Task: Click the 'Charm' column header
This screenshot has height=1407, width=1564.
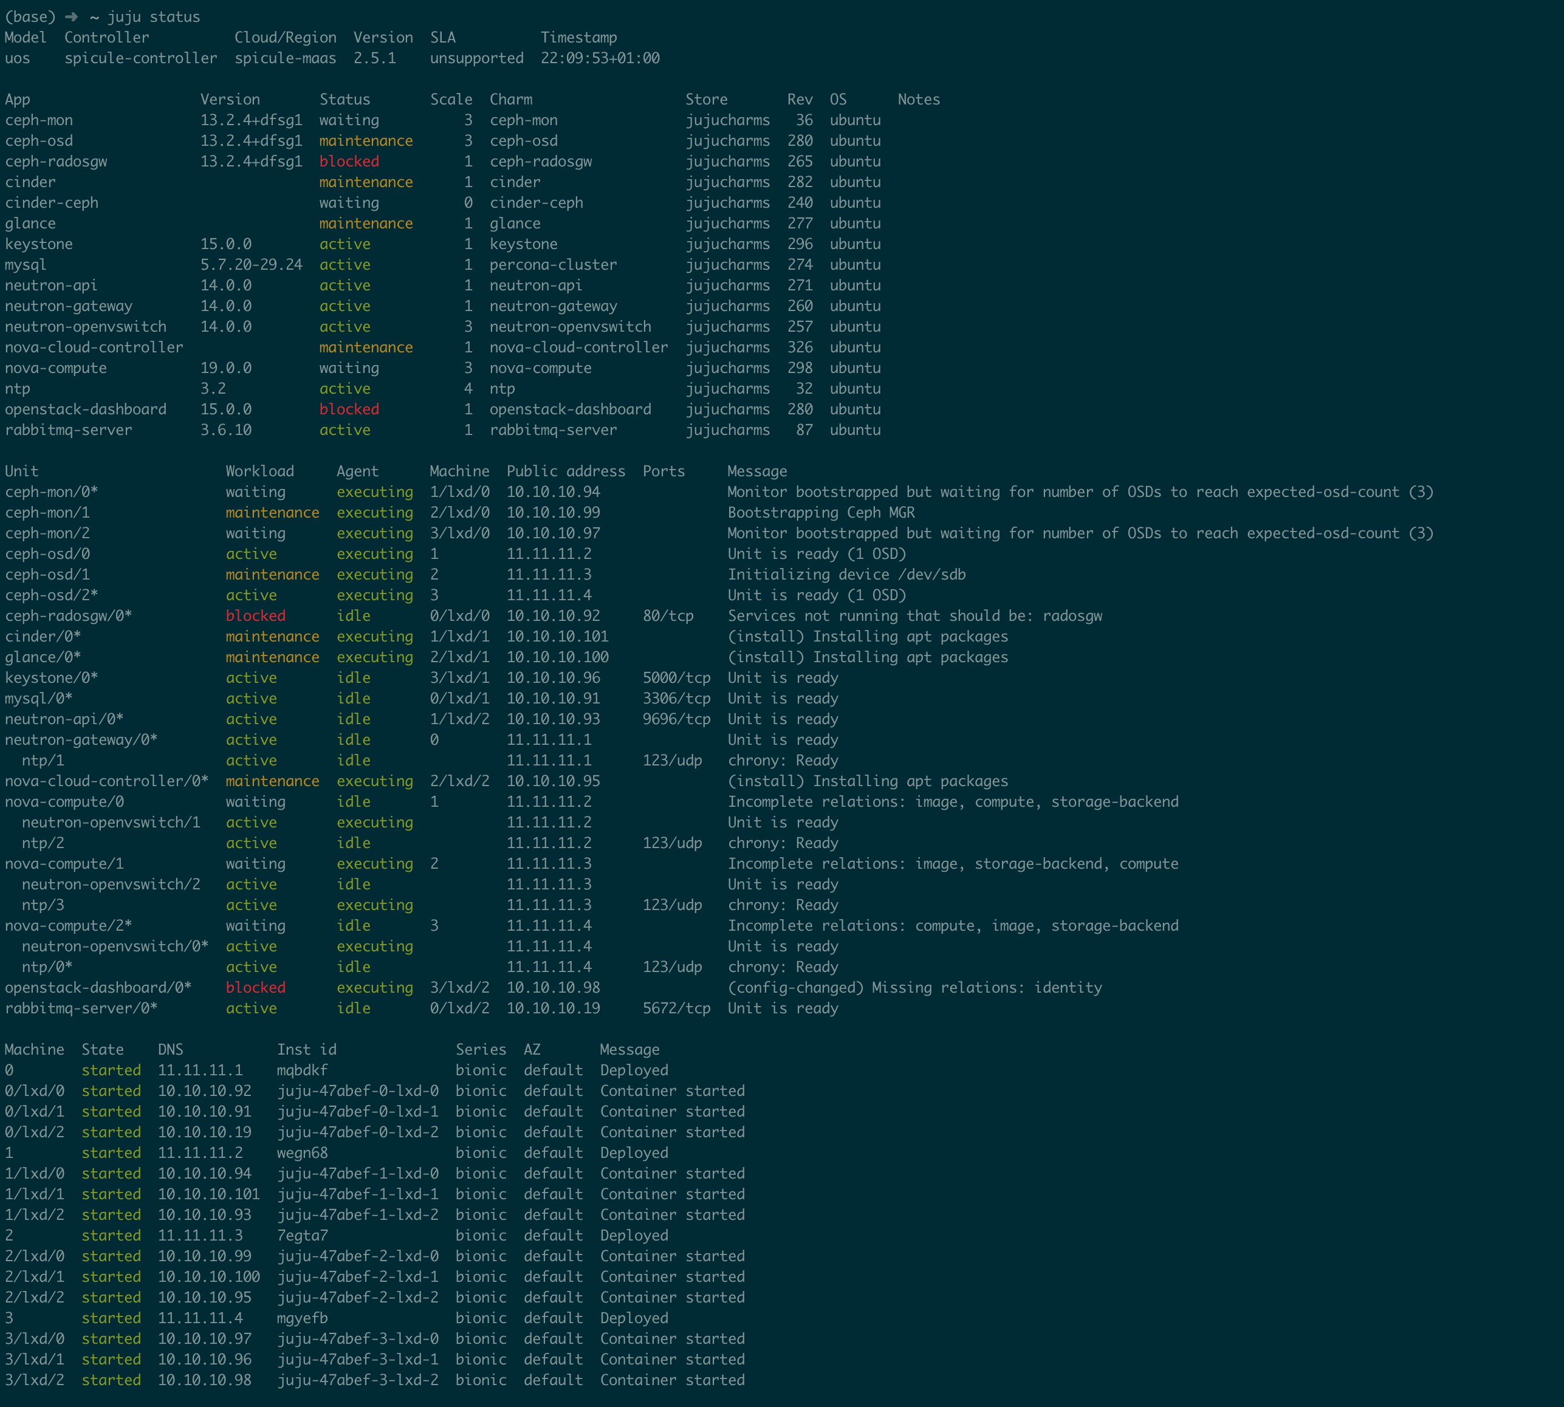Action: [x=511, y=100]
